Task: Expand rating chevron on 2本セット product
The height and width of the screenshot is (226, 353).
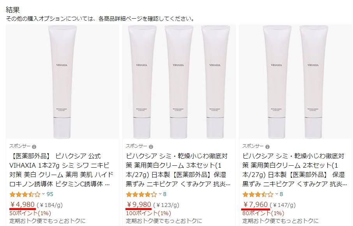Action: coord(277,194)
